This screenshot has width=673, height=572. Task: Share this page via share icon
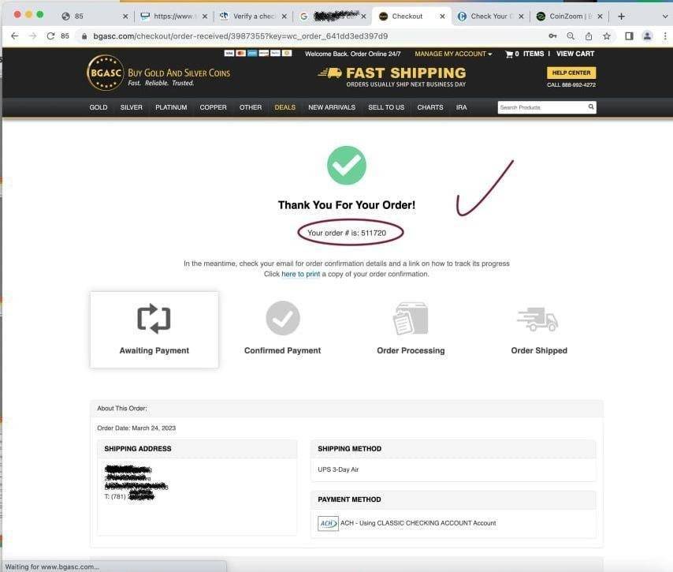coord(589,36)
